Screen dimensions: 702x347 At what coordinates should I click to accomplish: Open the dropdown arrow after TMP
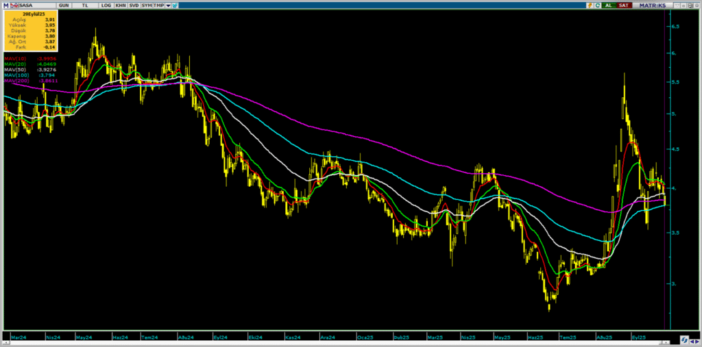click(168, 5)
